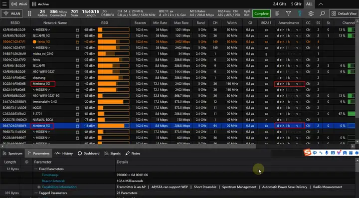Click the blue antenna marker icon

click(300, 13)
